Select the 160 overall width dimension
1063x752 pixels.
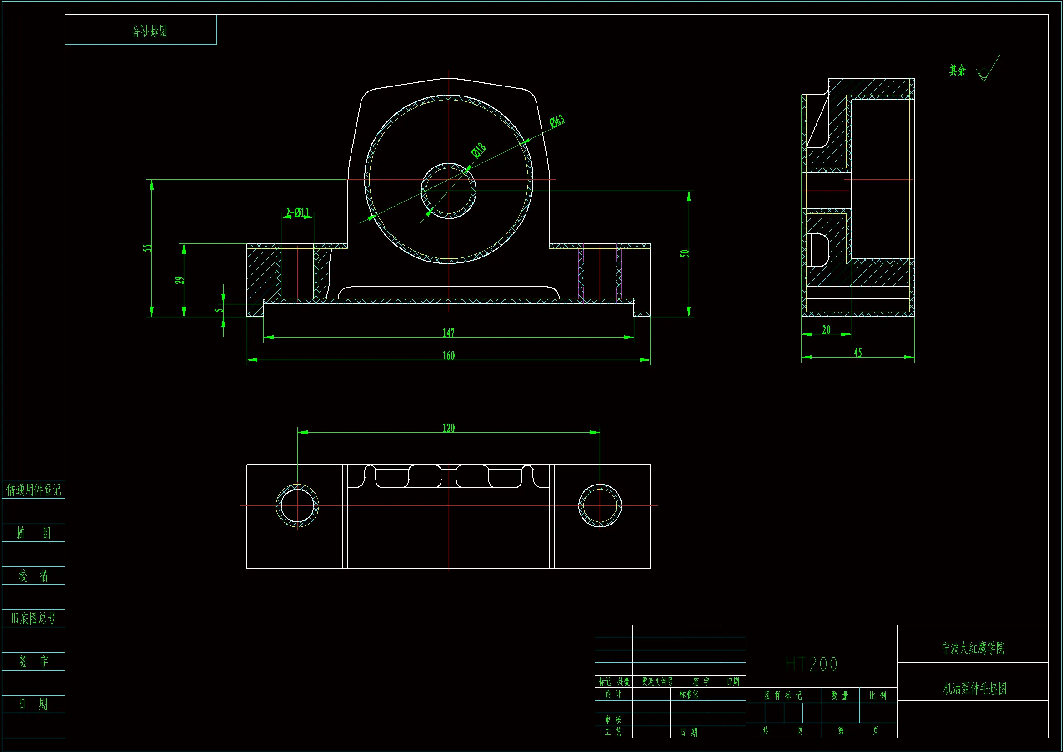448,355
